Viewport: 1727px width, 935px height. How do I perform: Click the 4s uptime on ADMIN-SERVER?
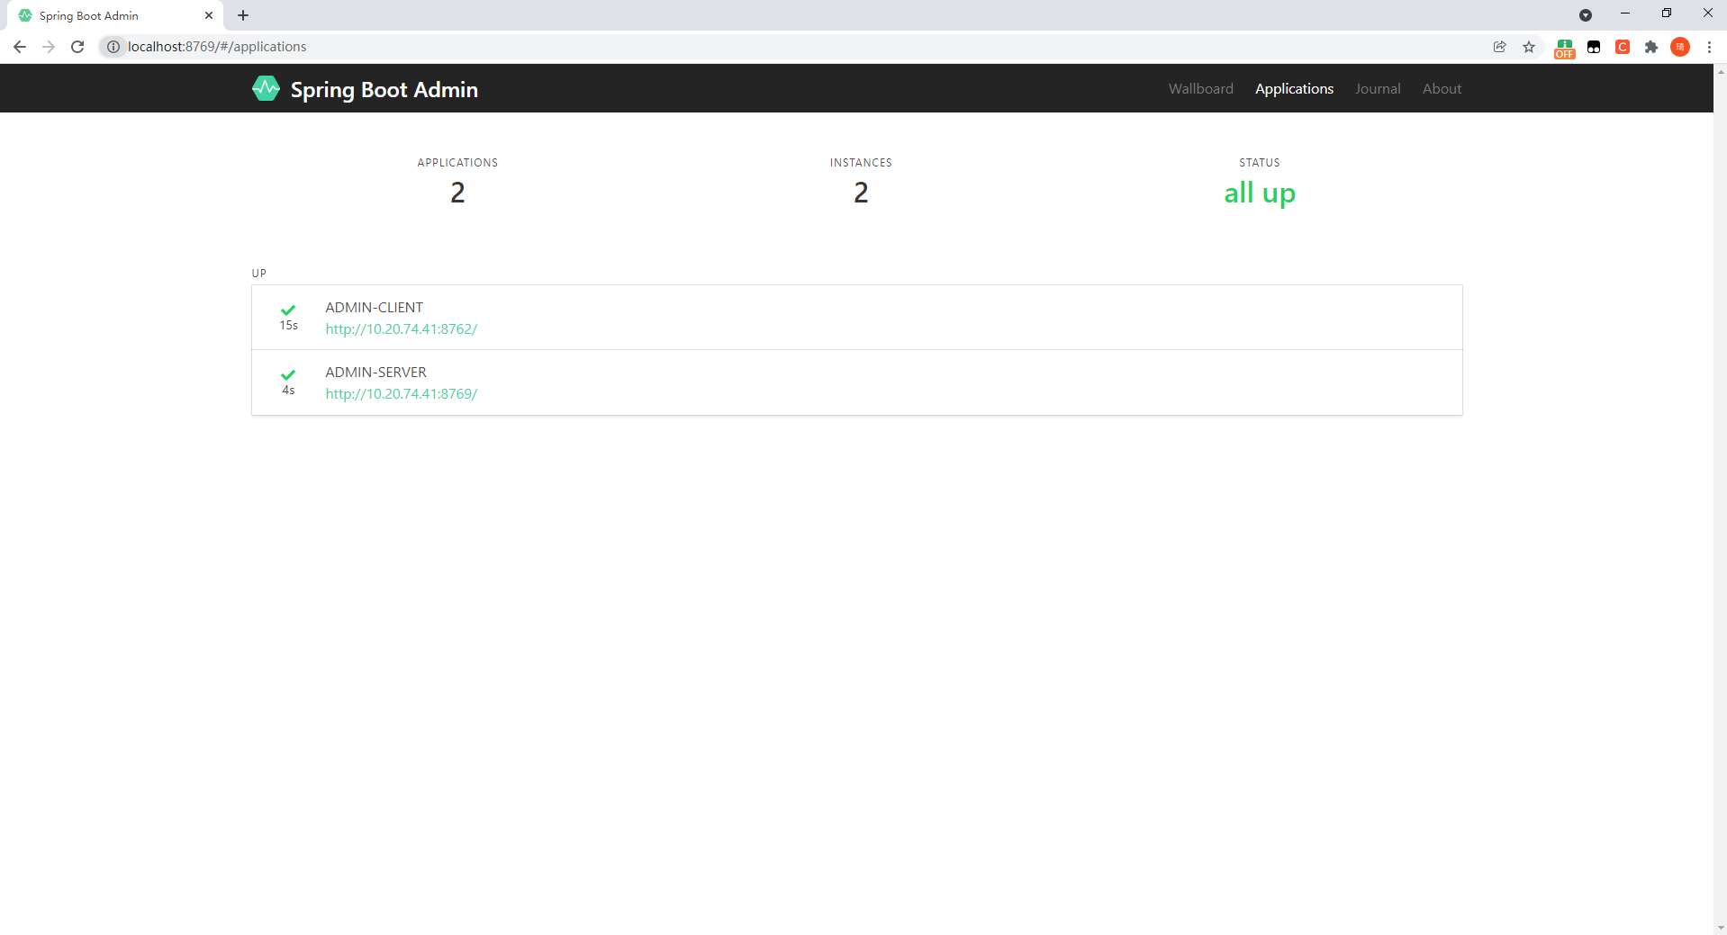coord(288,391)
